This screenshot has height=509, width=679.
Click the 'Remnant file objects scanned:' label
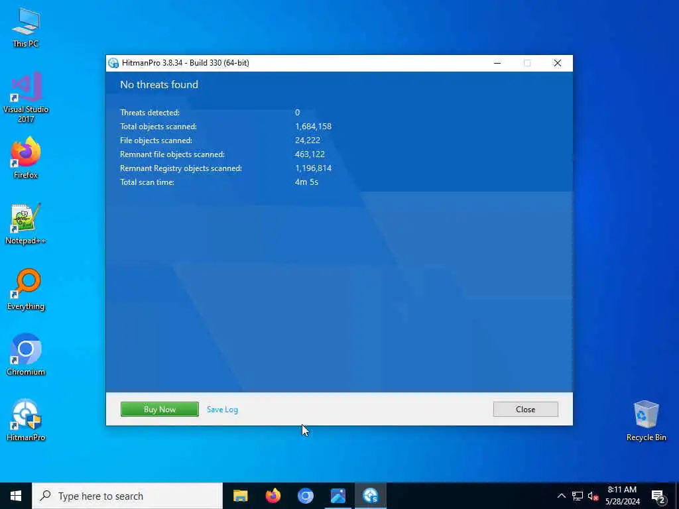172,154
